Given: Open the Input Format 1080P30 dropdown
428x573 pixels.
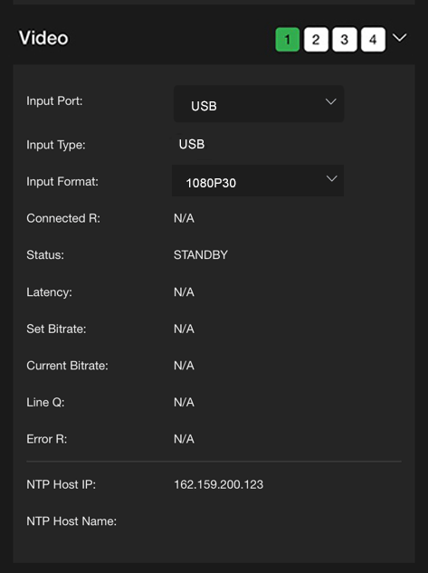Looking at the screenshot, I should [x=258, y=180].
